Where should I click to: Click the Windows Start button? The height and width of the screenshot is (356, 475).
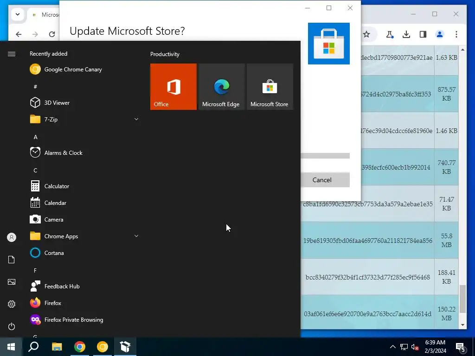(x=11, y=347)
